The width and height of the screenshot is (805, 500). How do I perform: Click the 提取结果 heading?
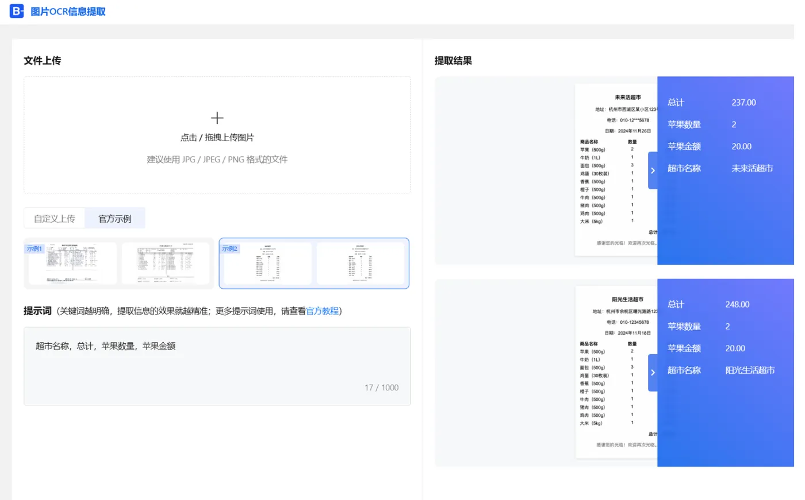453,61
